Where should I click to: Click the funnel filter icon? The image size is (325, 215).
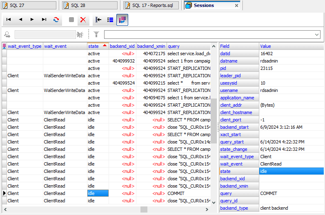[96, 35]
